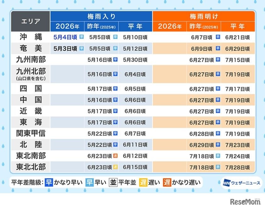This screenshot has width=265, height=209.
Task: Select the 中国 row label
Action: [31, 100]
